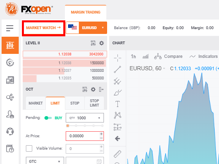This screenshot has width=219, height=164.
Task: Expand the QTY 1000 dropdown
Action: [85, 118]
